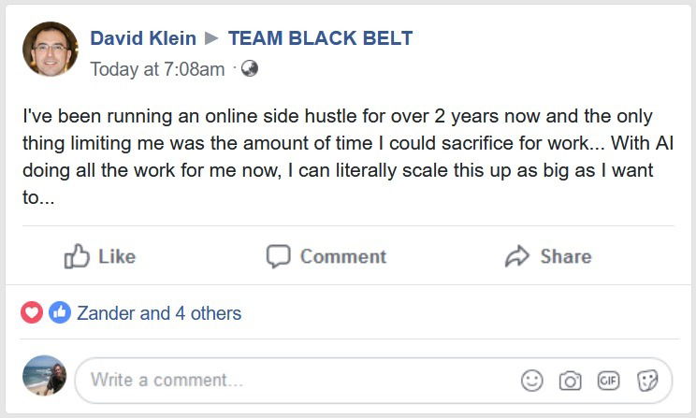This screenshot has width=696, height=418.
Task: Click the Like text label
Action: (x=117, y=256)
